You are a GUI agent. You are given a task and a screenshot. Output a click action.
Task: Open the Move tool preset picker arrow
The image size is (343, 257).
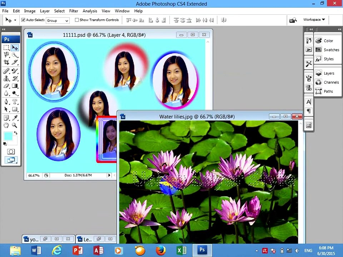15,20
